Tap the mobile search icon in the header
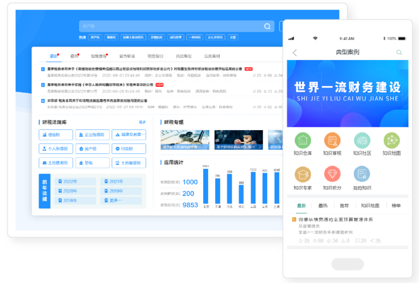Image resolution: width=419 pixels, height=283 pixels. pos(399,52)
